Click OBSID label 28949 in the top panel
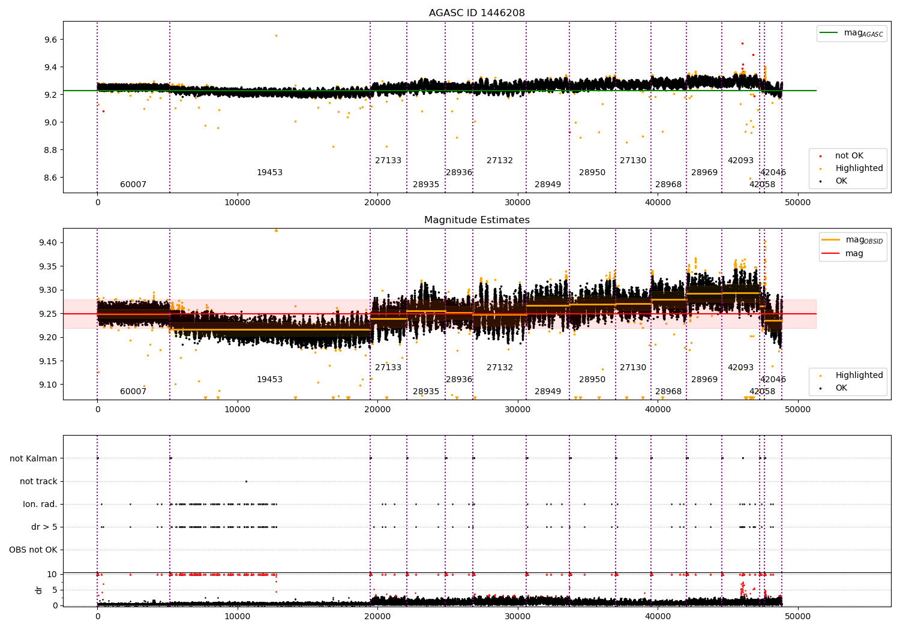Viewport: 900px width, 630px height. (548, 185)
